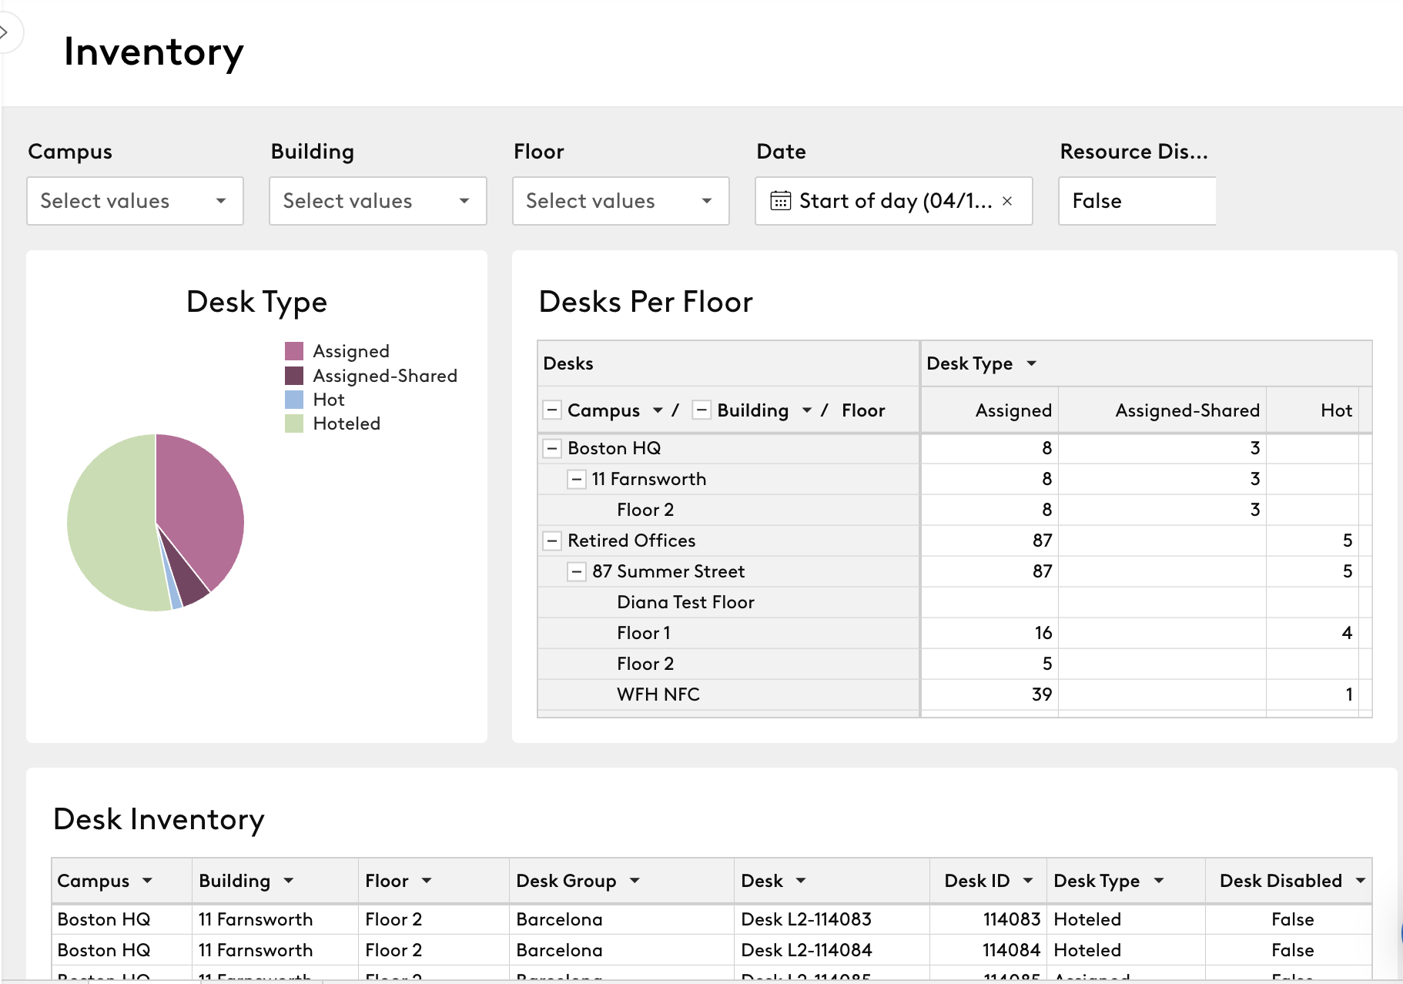Click the Desk Inventory heading

coord(159,819)
